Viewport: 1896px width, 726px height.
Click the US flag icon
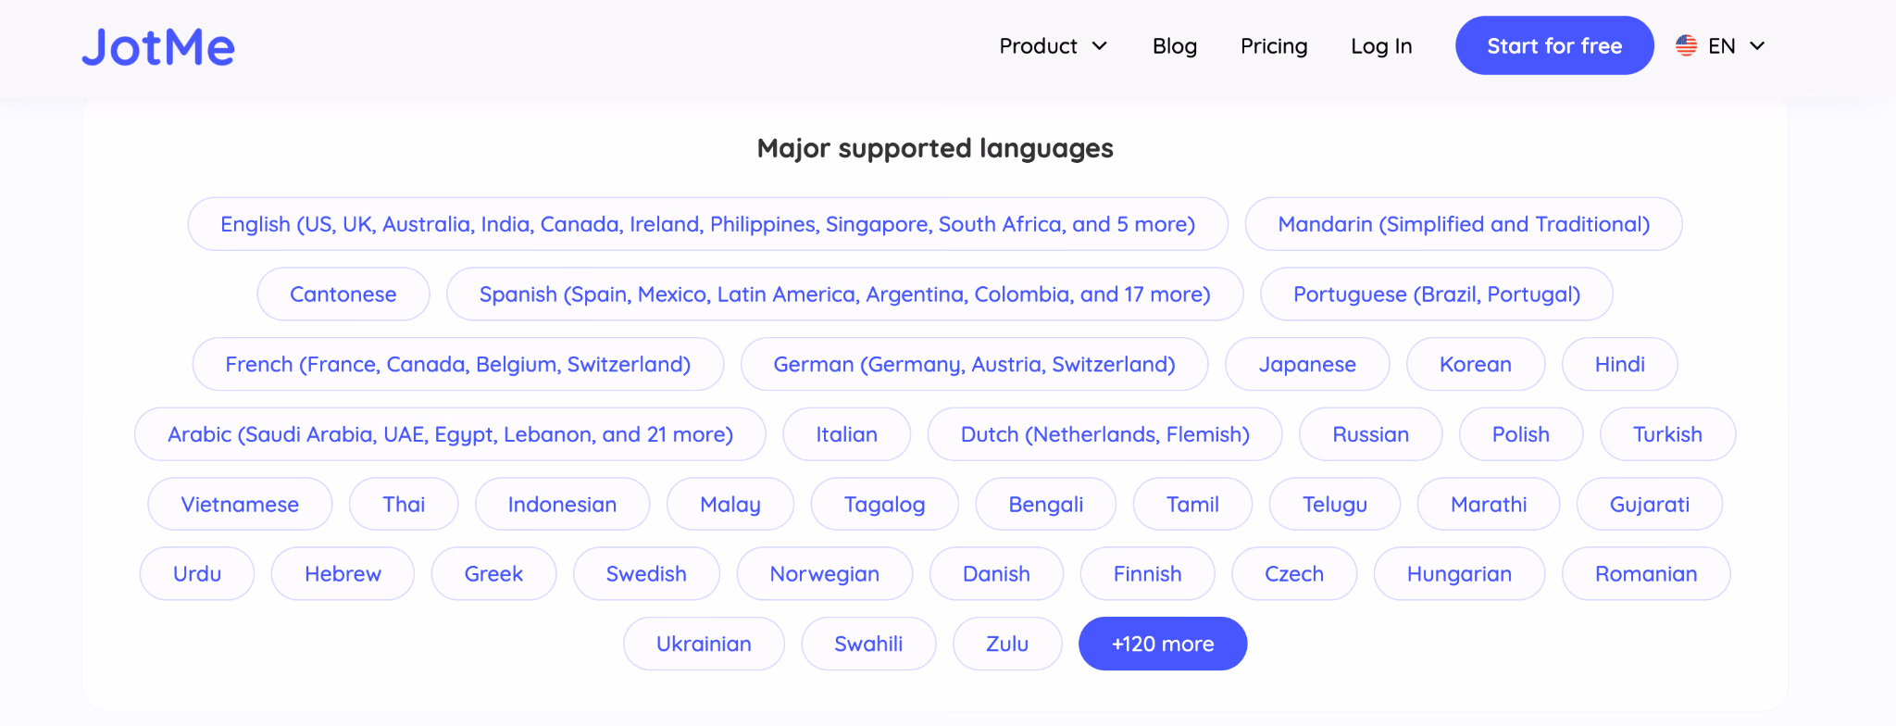point(1686,45)
